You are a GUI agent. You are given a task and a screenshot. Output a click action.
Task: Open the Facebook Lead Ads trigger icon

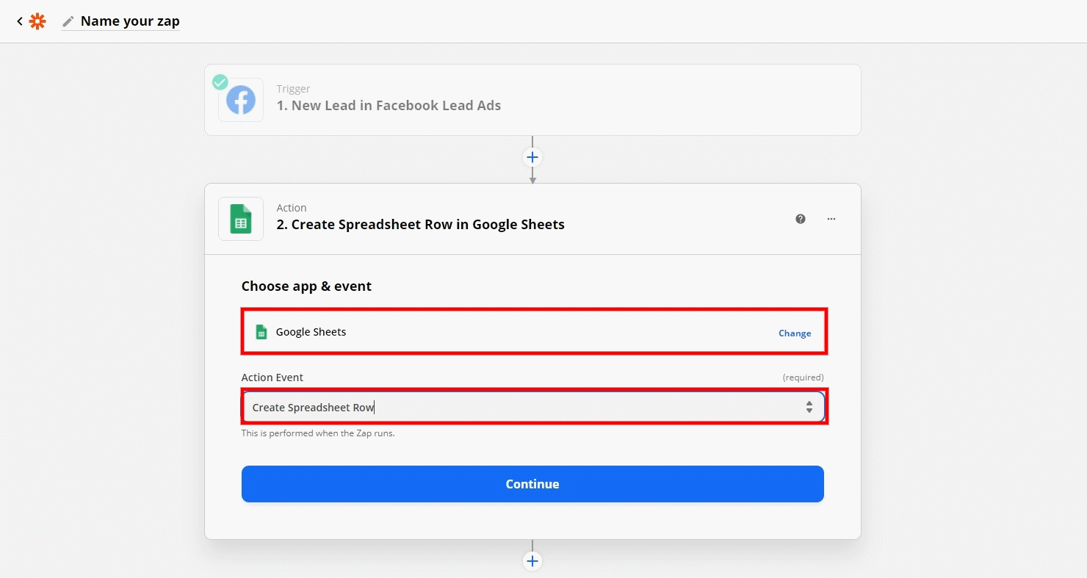point(241,100)
